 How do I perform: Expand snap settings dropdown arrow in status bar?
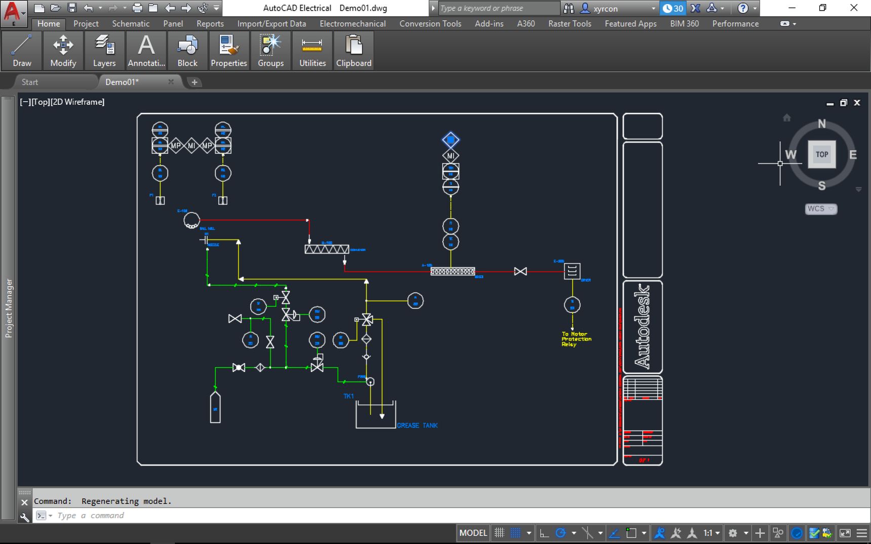point(529,533)
